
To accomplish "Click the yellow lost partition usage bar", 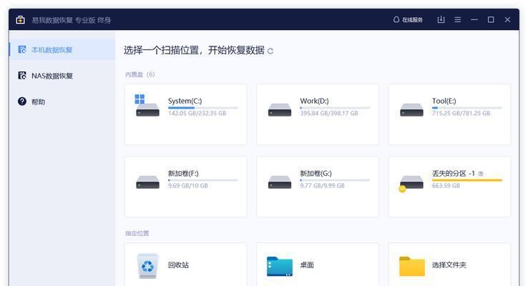I will coord(467,180).
